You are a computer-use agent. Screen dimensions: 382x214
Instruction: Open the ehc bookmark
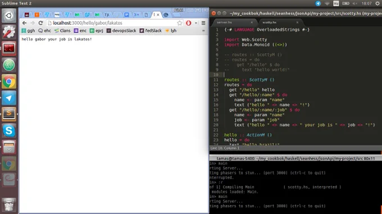click(45, 31)
